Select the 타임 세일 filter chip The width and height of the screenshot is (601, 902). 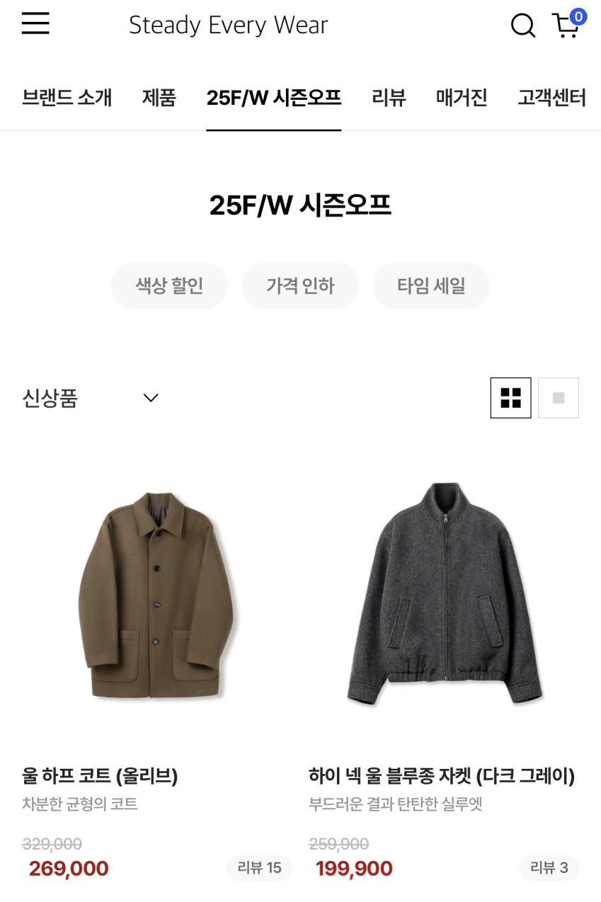[x=431, y=286]
